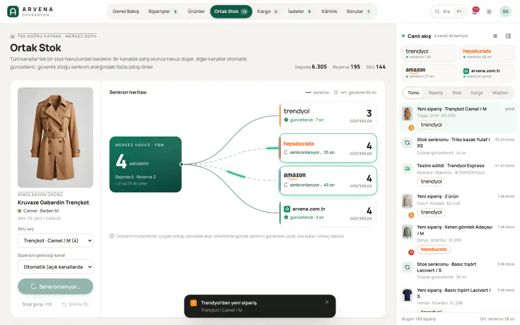Click the hepsiburada node in sync map

(x=328, y=148)
